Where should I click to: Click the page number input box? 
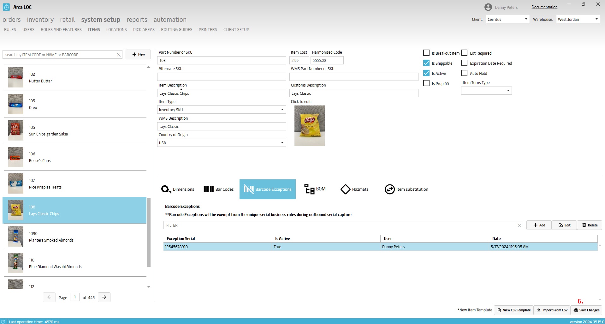click(75, 297)
